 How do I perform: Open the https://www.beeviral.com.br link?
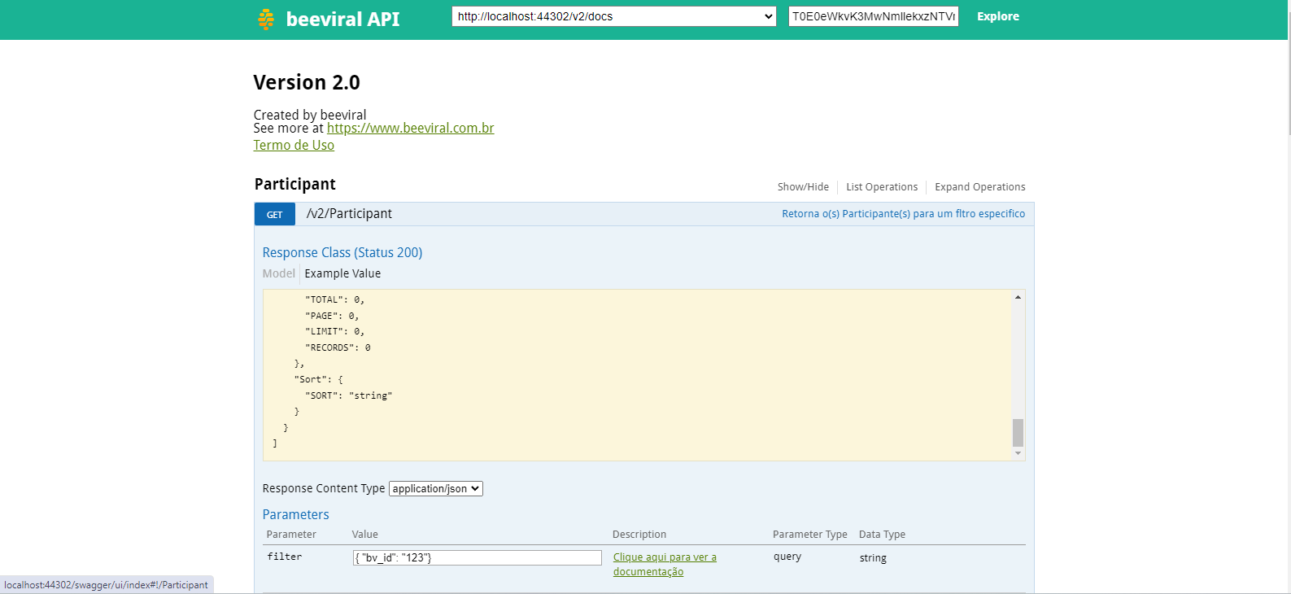[410, 129]
